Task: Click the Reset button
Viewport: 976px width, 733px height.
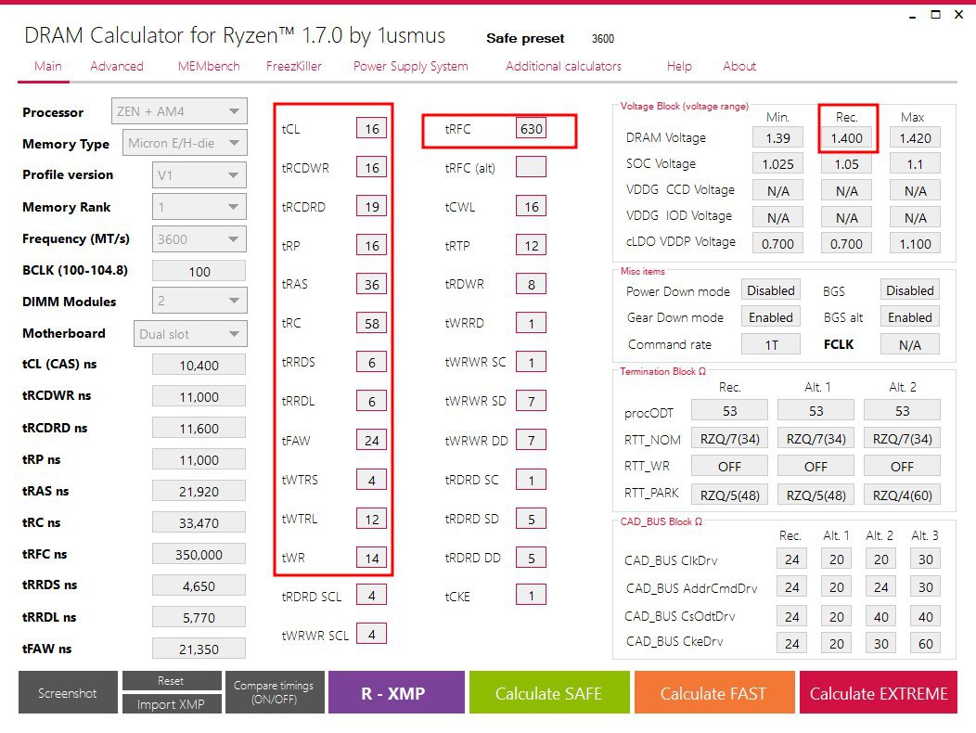Action: 172,681
